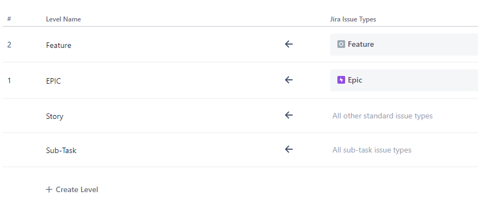Click the # column header
Viewport: 478px width, 207px height.
(x=9, y=19)
